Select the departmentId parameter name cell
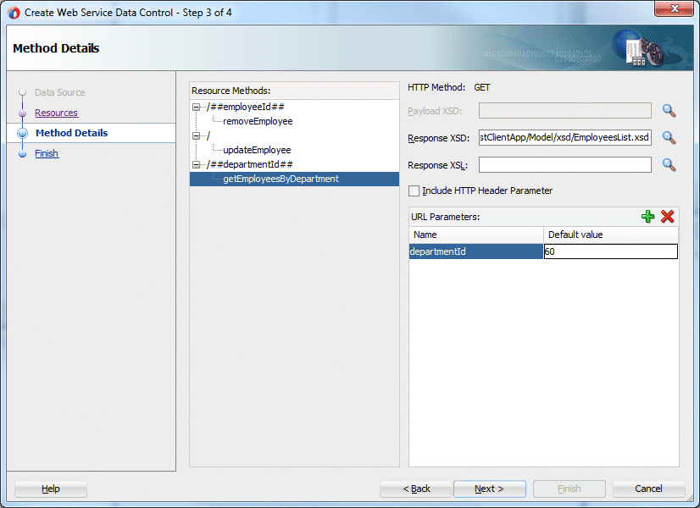The height and width of the screenshot is (508, 700). 476,251
